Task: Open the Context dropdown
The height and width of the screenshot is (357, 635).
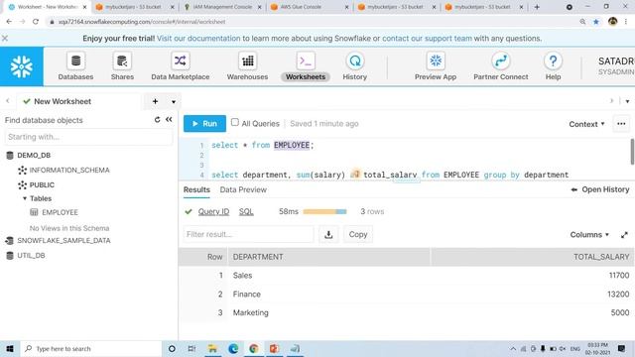Action: coord(586,124)
